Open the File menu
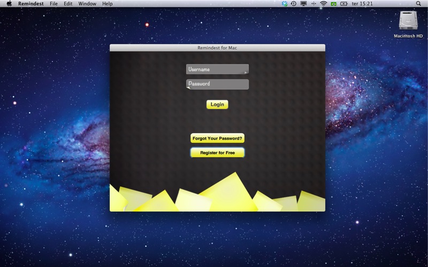The height and width of the screenshot is (267, 428). pos(54,4)
